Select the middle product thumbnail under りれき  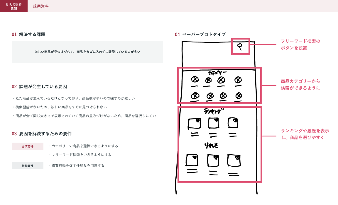[213, 160]
